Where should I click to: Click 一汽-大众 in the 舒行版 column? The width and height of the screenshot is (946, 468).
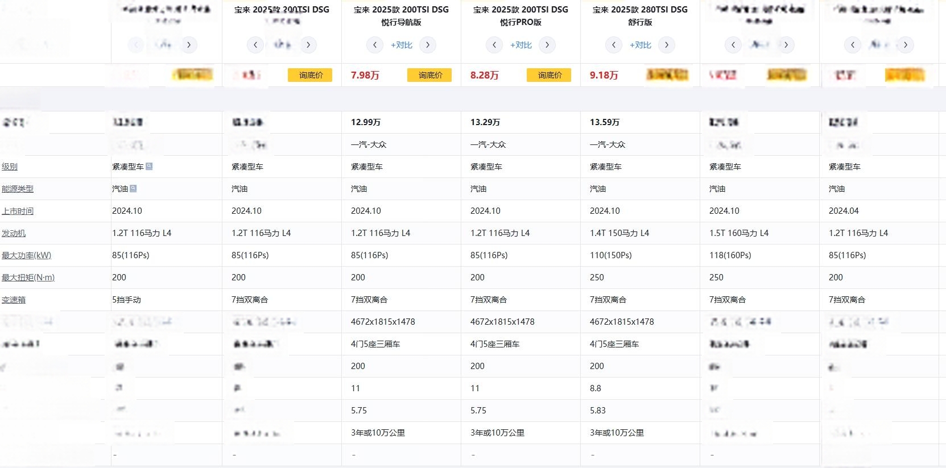click(x=608, y=144)
